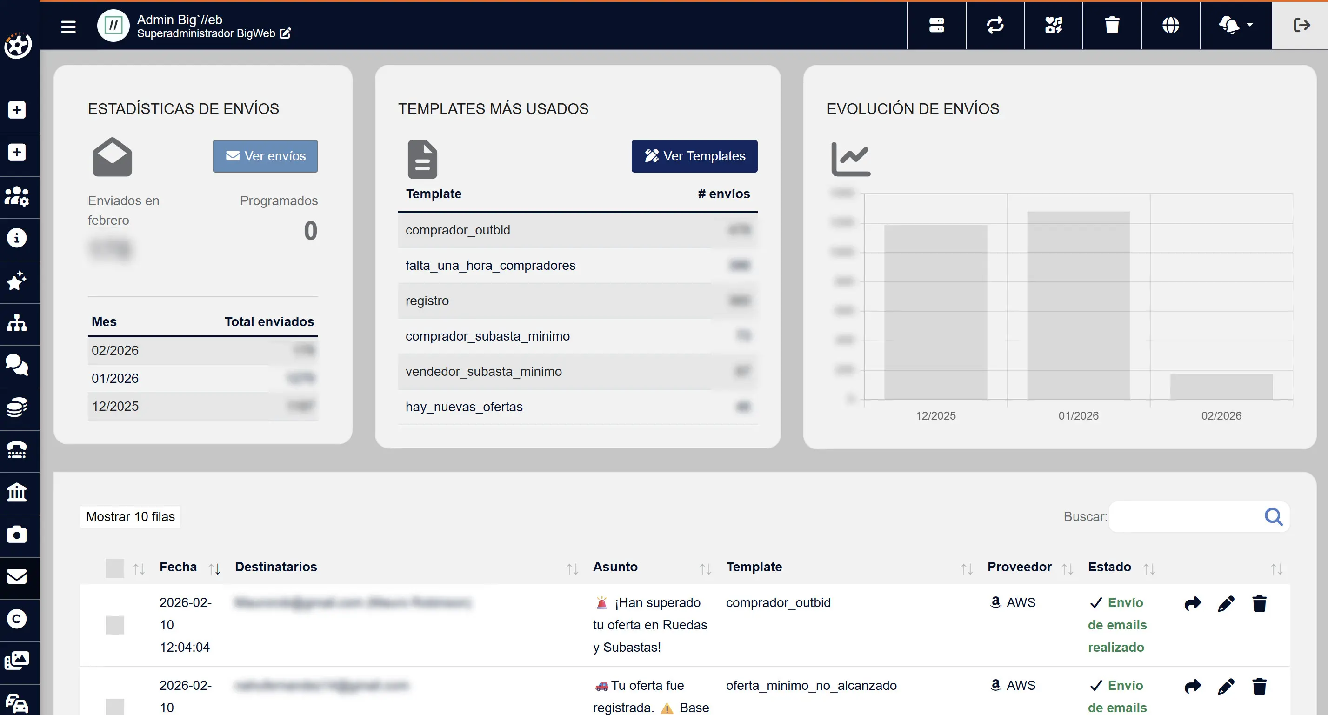Image resolution: width=1328 pixels, height=715 pixels.
Task: Check the comprador_outbid row checkbox
Action: point(114,625)
